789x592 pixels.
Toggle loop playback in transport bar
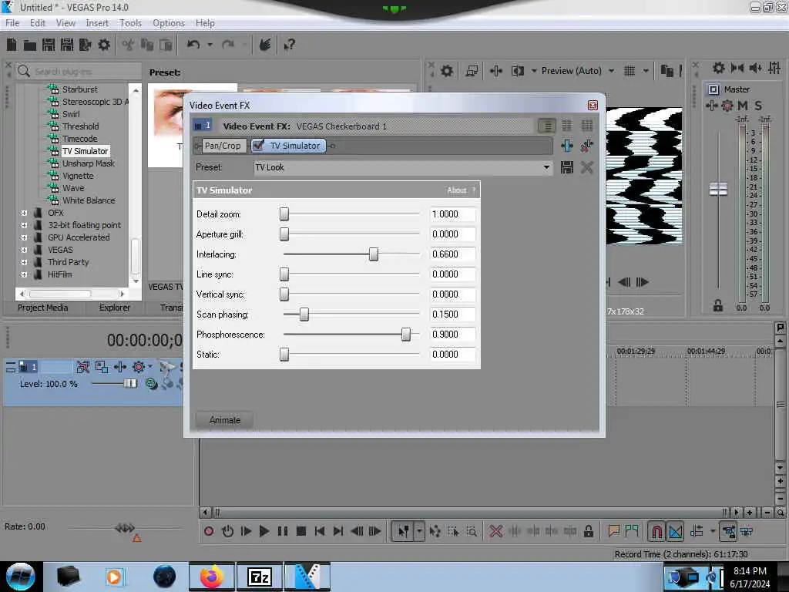[227, 531]
